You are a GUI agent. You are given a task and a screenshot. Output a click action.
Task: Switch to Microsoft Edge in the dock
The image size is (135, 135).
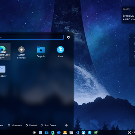(53, 133)
